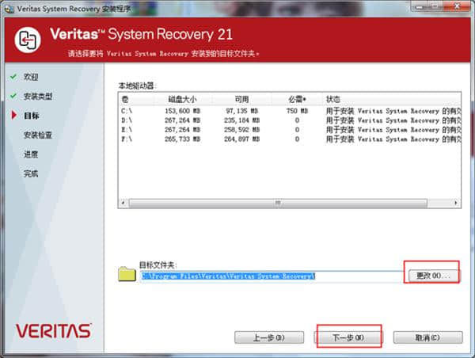Select the E:\ drive row
This screenshot has width=475, height=358.
pyautogui.click(x=237, y=130)
